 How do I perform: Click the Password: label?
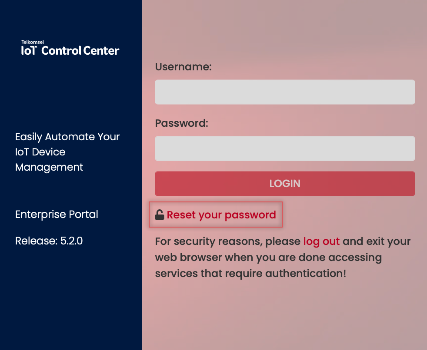(x=182, y=123)
